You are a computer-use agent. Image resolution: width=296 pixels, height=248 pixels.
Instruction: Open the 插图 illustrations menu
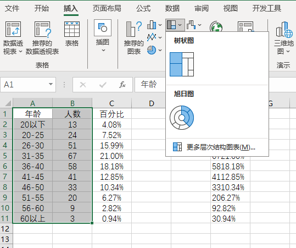click(103, 36)
